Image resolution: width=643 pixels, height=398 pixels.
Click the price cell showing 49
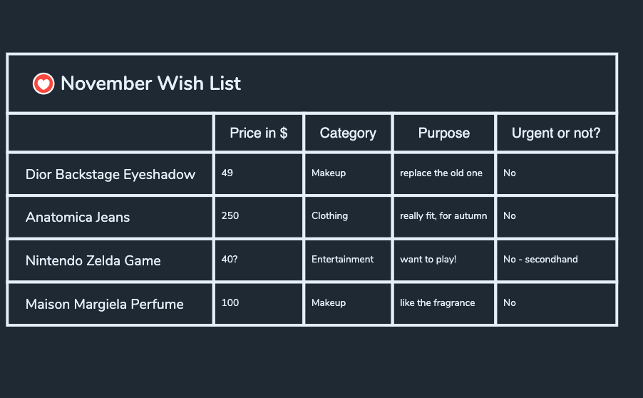227,173
